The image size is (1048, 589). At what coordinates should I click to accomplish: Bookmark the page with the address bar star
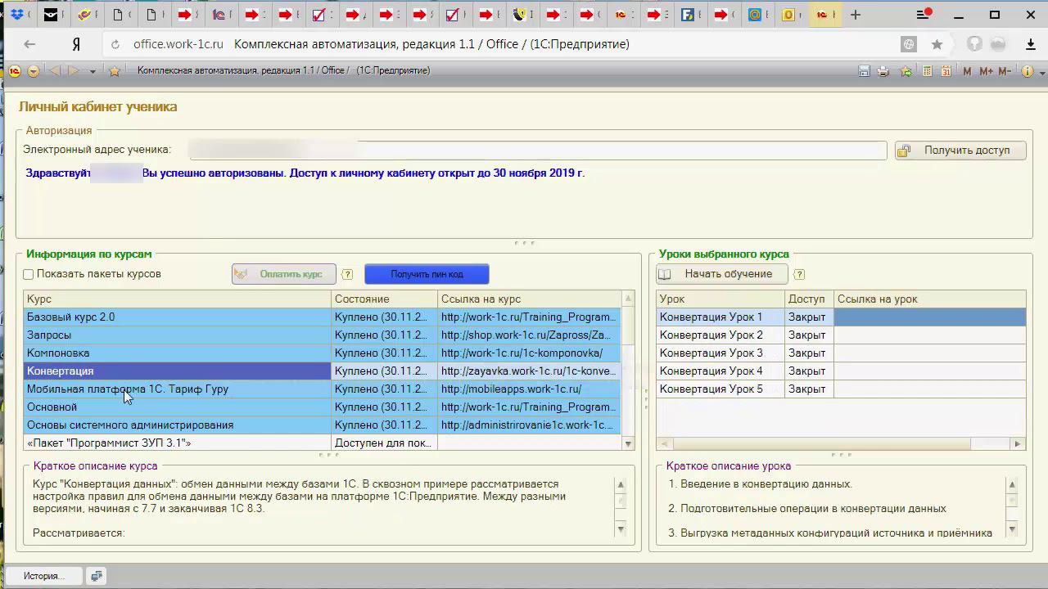937,44
